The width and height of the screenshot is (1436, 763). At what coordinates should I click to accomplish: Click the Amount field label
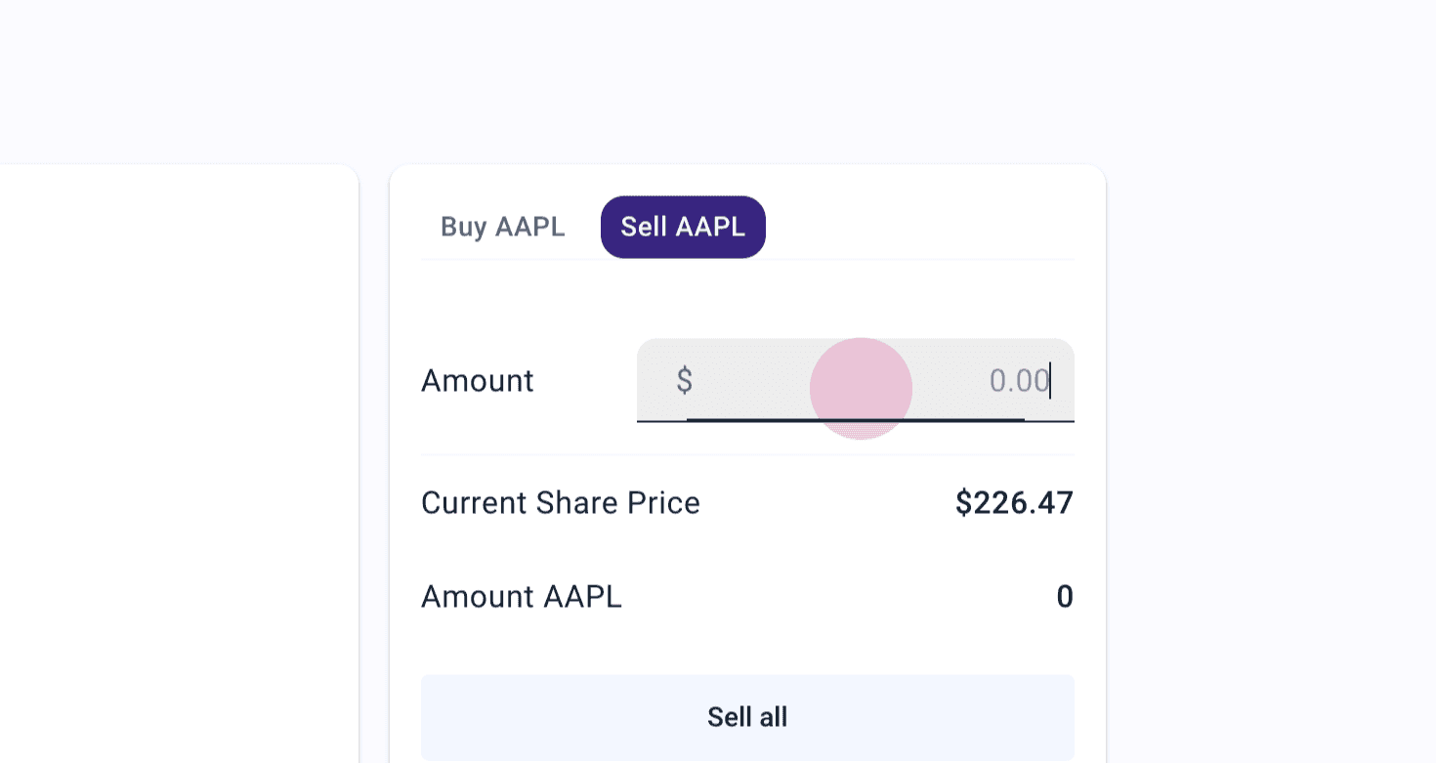[x=477, y=380]
